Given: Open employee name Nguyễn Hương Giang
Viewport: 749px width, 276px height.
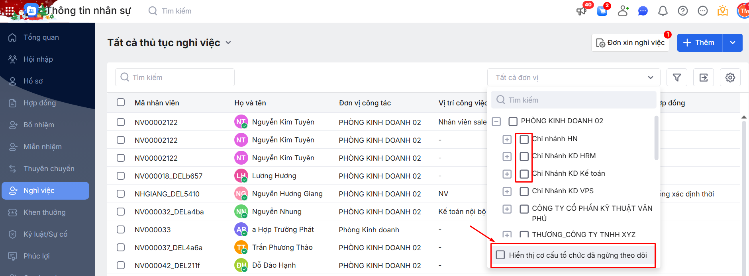Looking at the screenshot, I should coord(287,194).
